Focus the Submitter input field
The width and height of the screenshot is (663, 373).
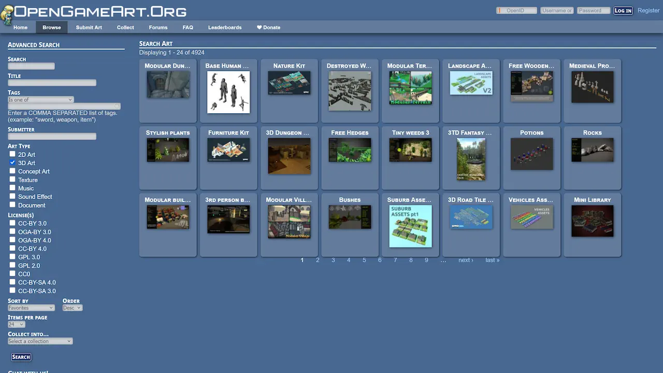[x=52, y=136]
